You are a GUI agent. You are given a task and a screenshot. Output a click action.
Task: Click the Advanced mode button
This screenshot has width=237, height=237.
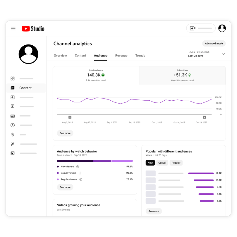(x=214, y=43)
